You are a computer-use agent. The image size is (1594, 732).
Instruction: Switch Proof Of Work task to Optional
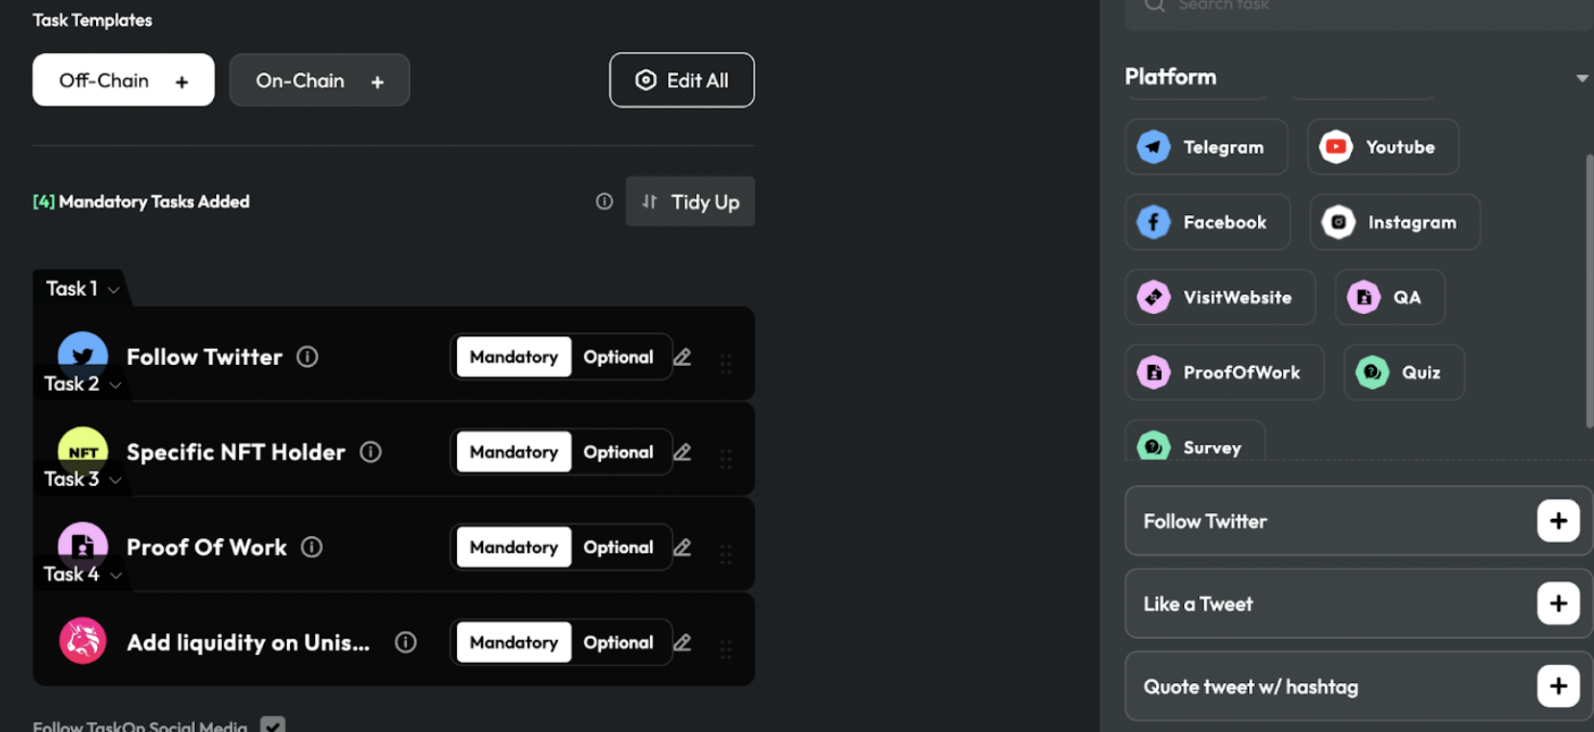(617, 548)
